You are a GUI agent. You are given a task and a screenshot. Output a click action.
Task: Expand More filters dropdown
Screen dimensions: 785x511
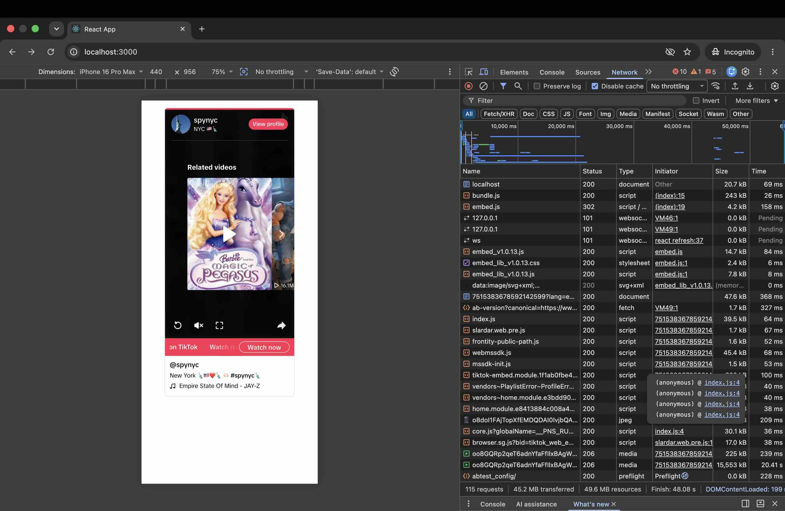tap(757, 101)
